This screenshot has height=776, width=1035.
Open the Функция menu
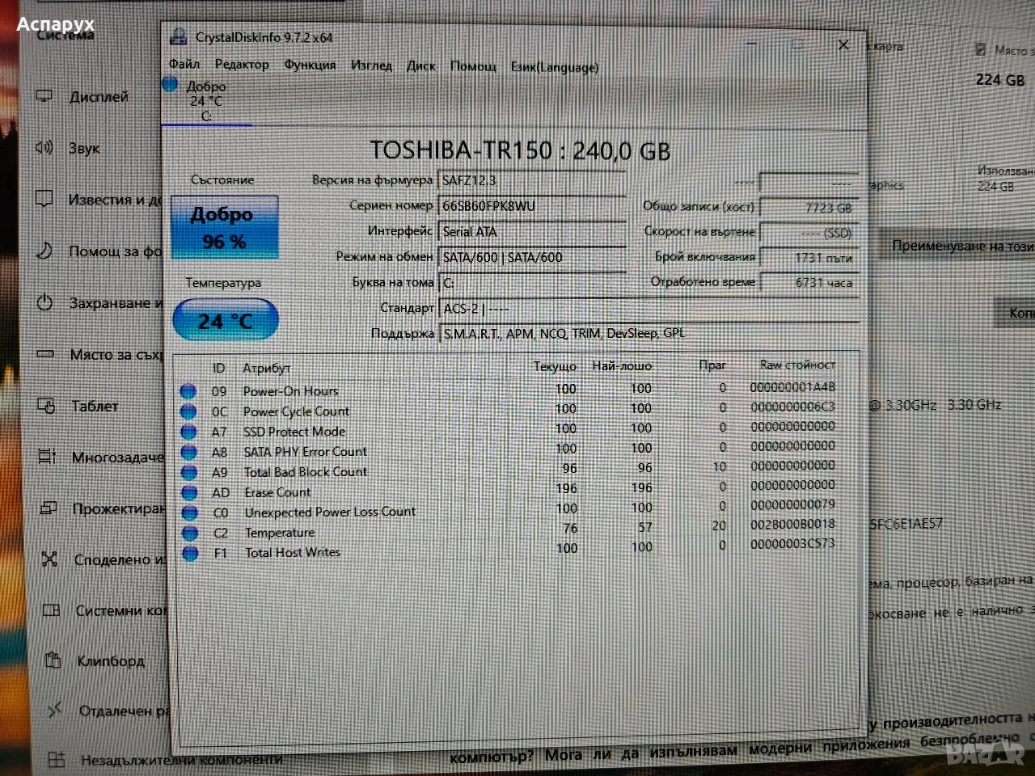point(310,65)
